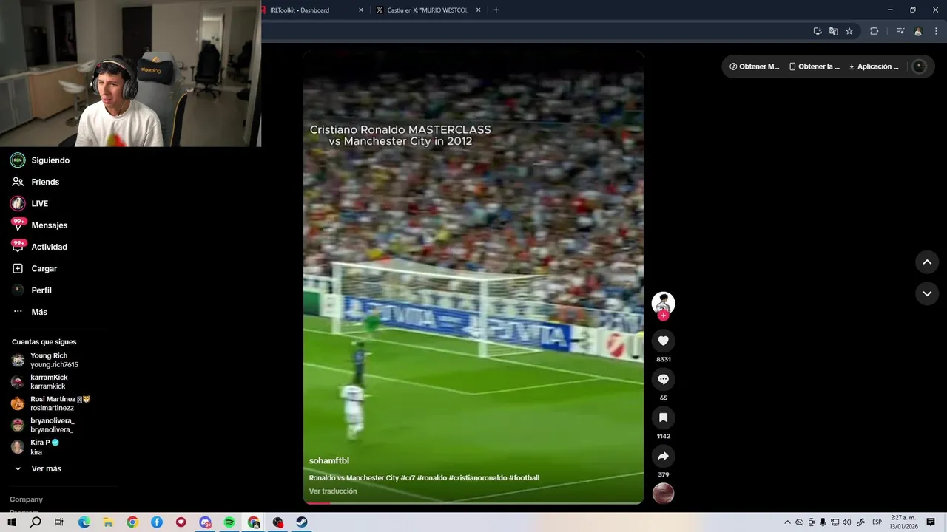Bookmark this page with star icon
The image size is (947, 532).
849,31
